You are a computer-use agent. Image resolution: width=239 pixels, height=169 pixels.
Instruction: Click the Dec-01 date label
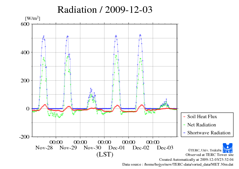tap(117, 148)
